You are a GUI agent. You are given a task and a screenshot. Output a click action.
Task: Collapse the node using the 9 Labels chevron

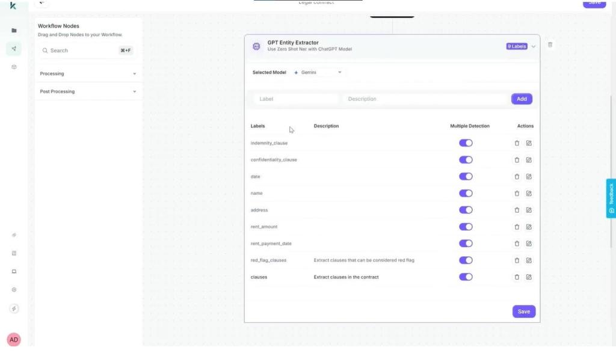pos(534,45)
